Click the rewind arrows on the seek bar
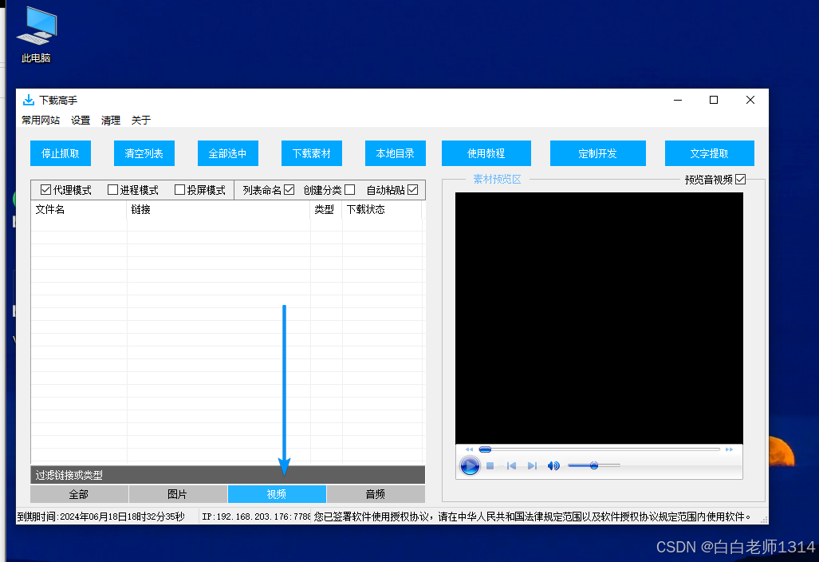 pyautogui.click(x=469, y=449)
